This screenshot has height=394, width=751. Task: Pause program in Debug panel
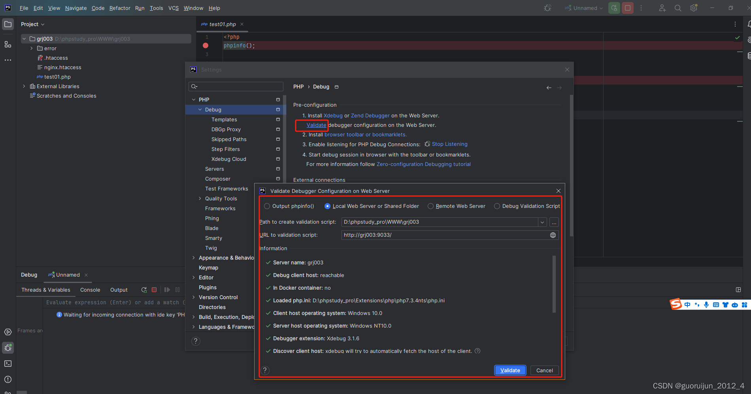point(177,290)
